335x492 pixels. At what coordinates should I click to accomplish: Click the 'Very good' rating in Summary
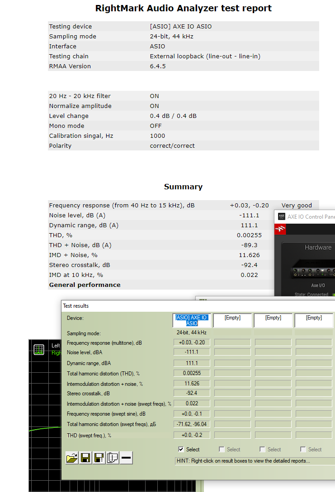point(297,205)
